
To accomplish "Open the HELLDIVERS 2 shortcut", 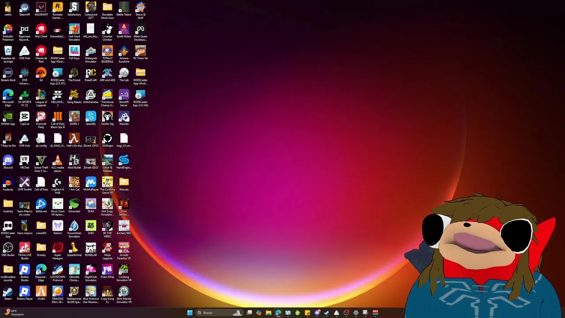I will click(x=57, y=98).
